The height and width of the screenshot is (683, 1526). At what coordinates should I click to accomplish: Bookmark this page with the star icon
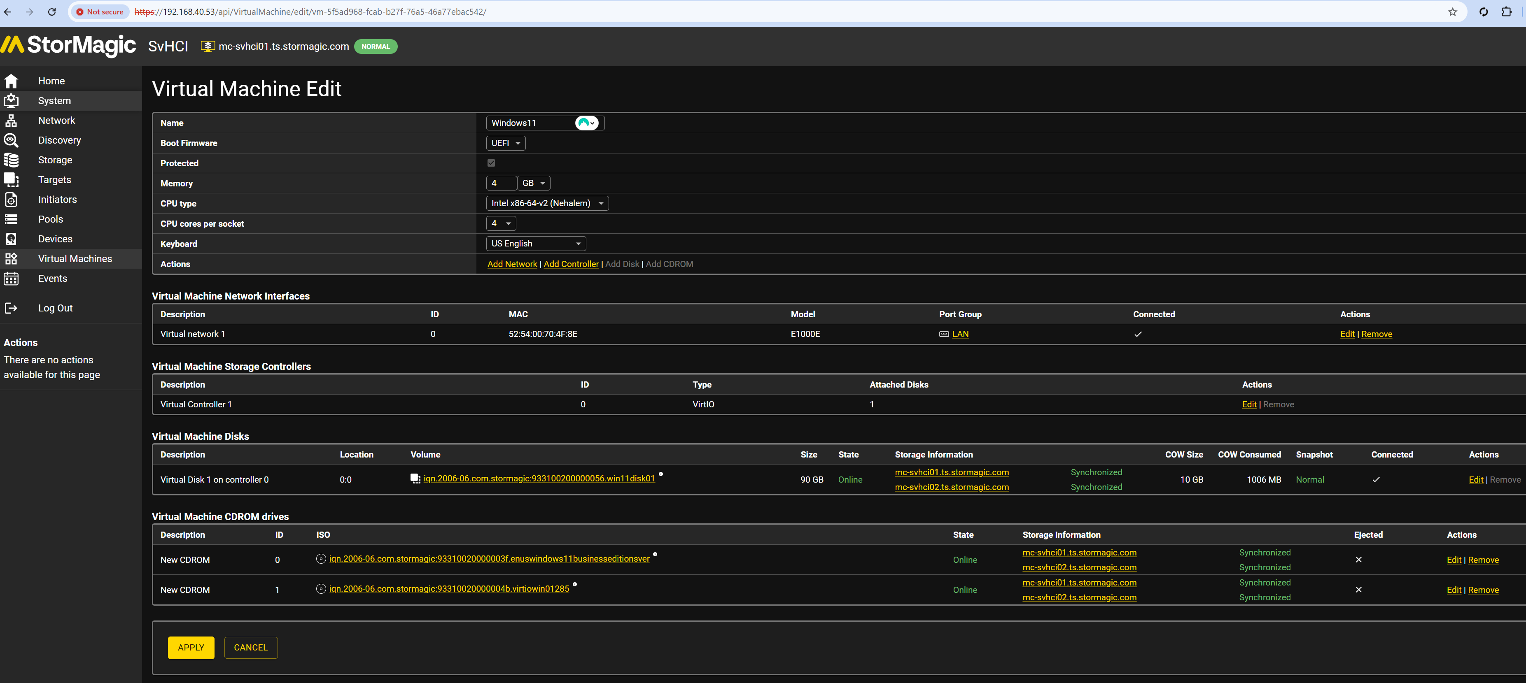tap(1453, 12)
